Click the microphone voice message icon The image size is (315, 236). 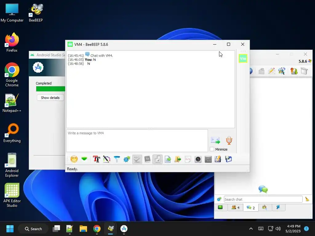coord(229,140)
